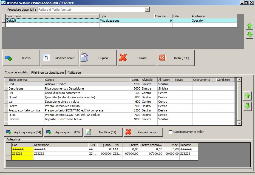Click the Operatori abilitazioni cell

[x=214, y=21]
